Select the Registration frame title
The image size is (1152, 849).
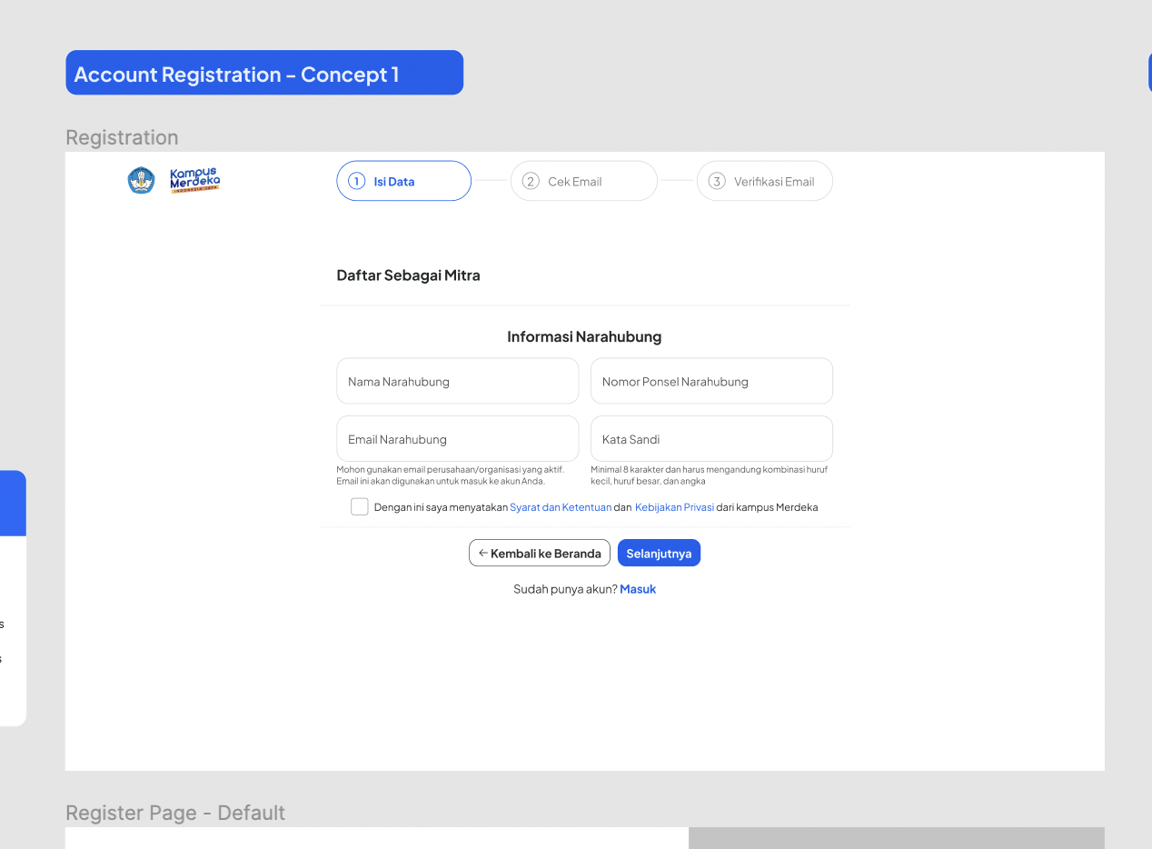(122, 137)
